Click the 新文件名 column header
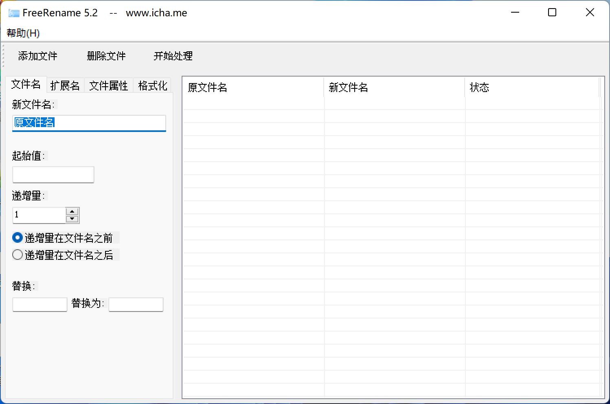 pos(394,88)
